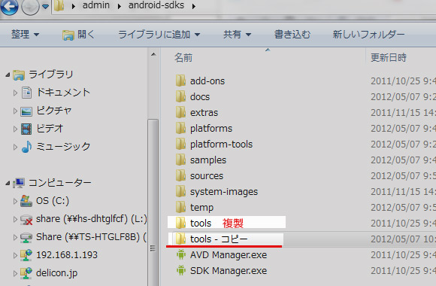Click 書き込む in the toolbar
Image resolution: width=436 pixels, height=286 pixels.
click(292, 35)
